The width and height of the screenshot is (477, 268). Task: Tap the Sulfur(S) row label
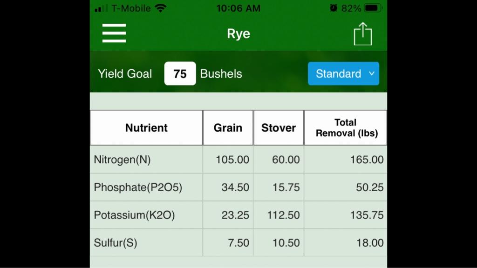(x=116, y=243)
